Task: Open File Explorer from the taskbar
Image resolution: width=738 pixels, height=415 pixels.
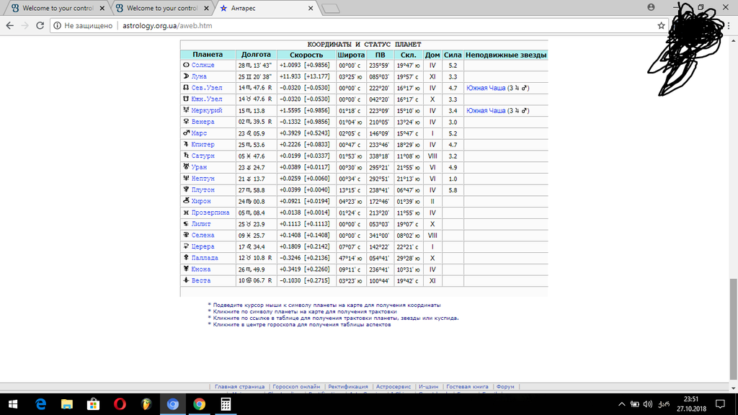Action: [x=66, y=404]
